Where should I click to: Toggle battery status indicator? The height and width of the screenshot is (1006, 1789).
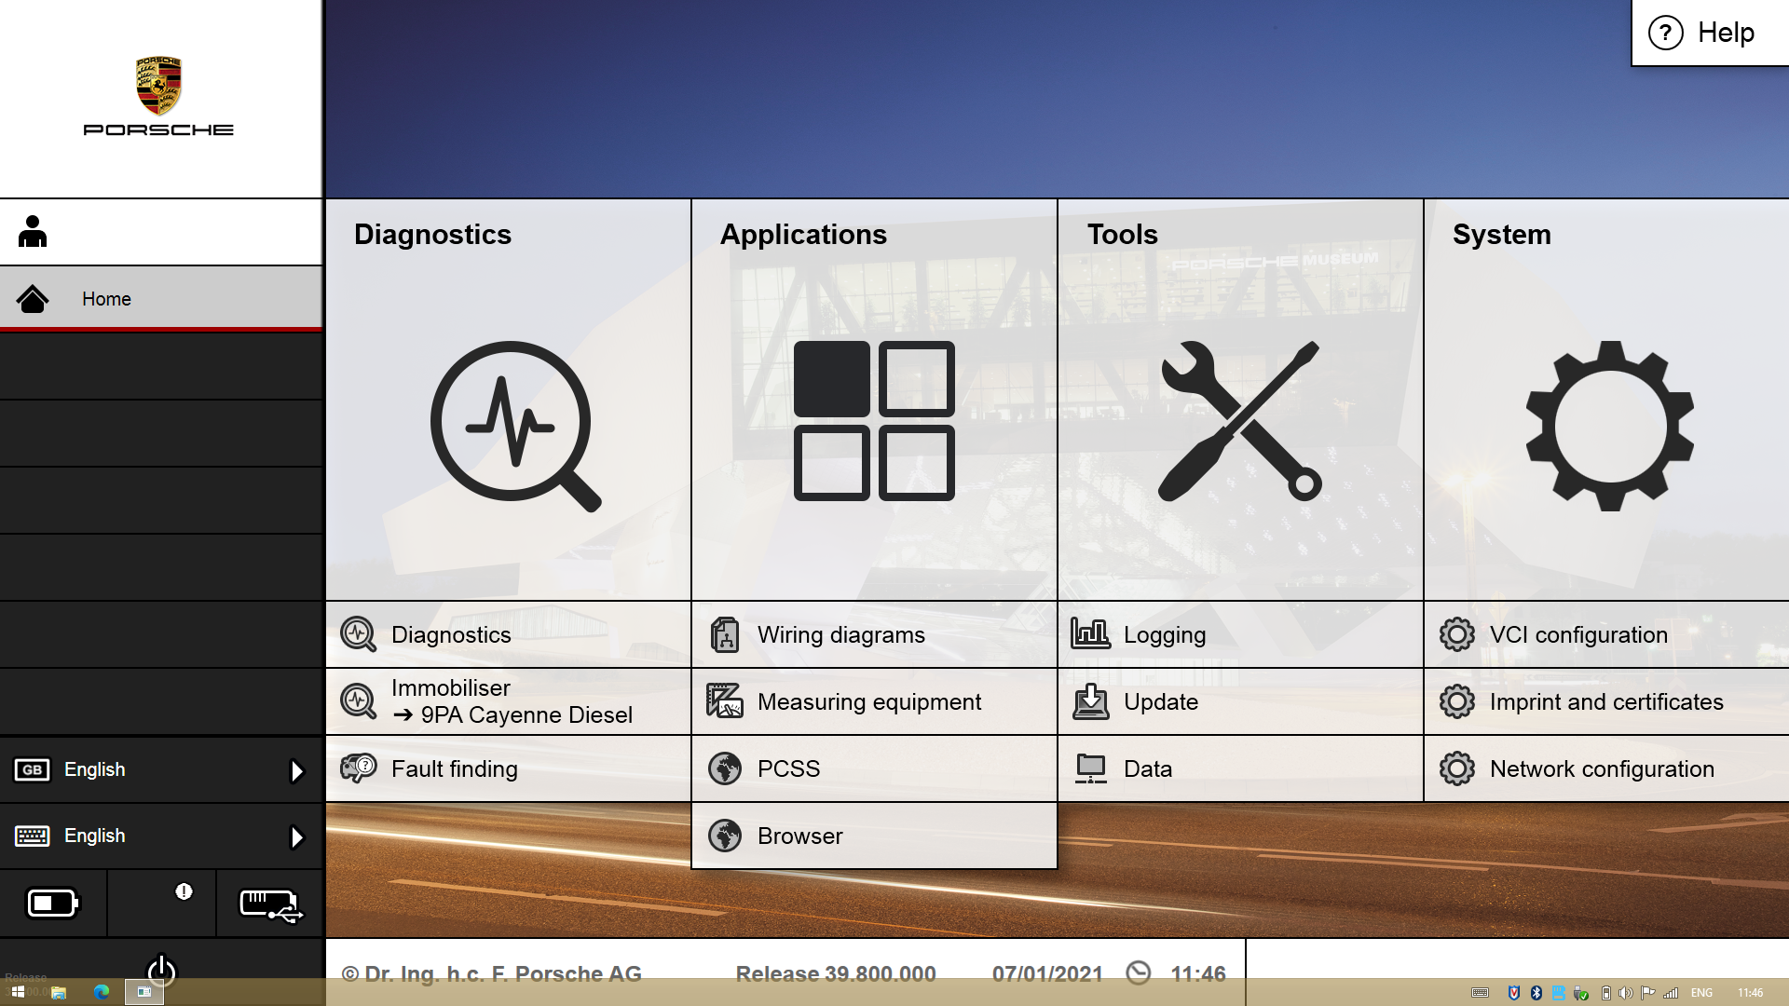click(x=53, y=903)
